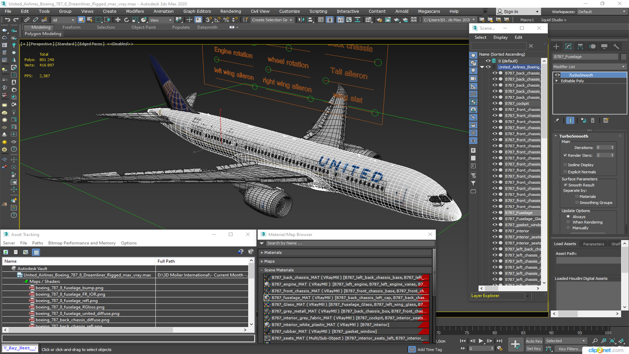Select the Rendering menu item

point(232,11)
